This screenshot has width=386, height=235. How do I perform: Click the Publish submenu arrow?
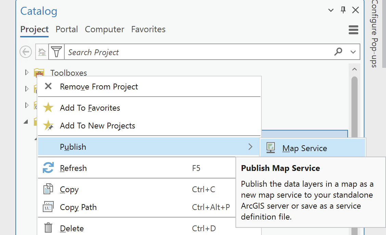click(250, 147)
